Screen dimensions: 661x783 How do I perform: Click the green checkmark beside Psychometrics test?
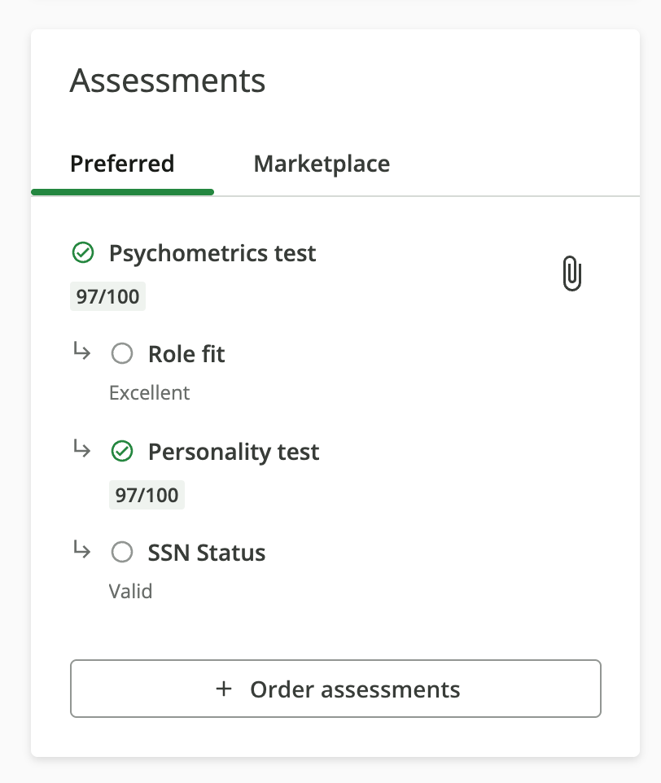tap(82, 253)
